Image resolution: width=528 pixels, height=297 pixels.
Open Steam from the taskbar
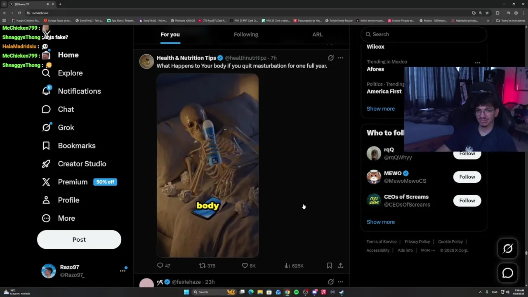click(x=342, y=292)
